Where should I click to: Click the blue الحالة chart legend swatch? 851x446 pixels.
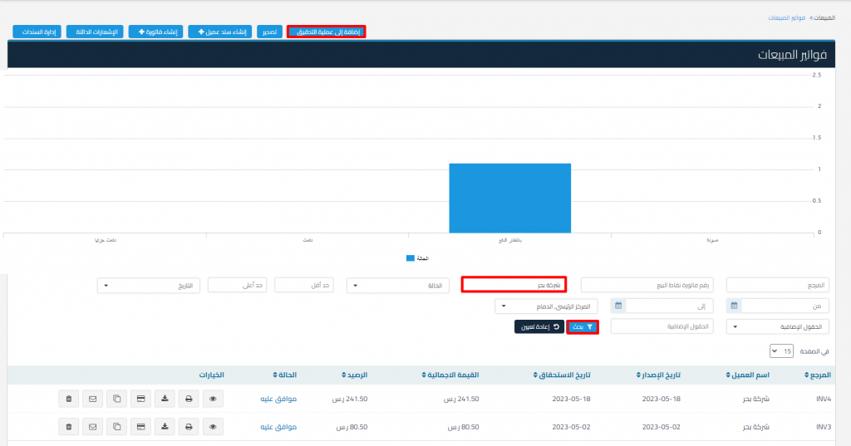[x=411, y=258]
